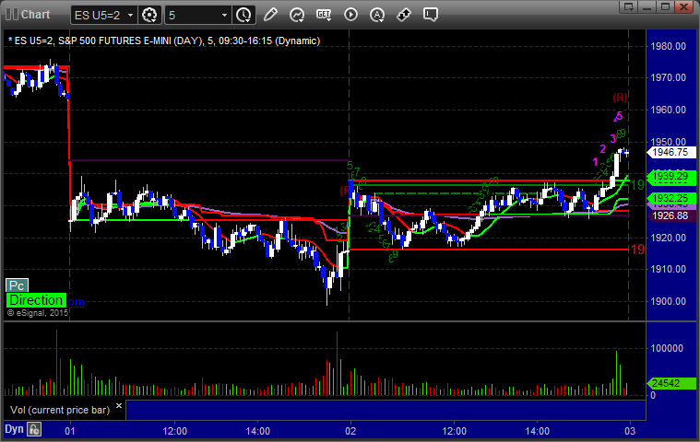
Task: Toggle the lock icon next to Dyn
Action: 34,429
